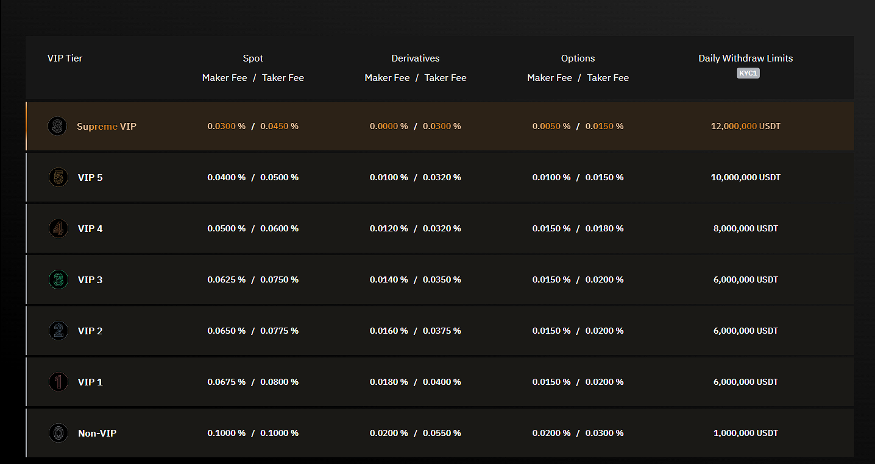This screenshot has width=875, height=464.
Task: Click the VIP 2 badge icon
Action: 58,331
